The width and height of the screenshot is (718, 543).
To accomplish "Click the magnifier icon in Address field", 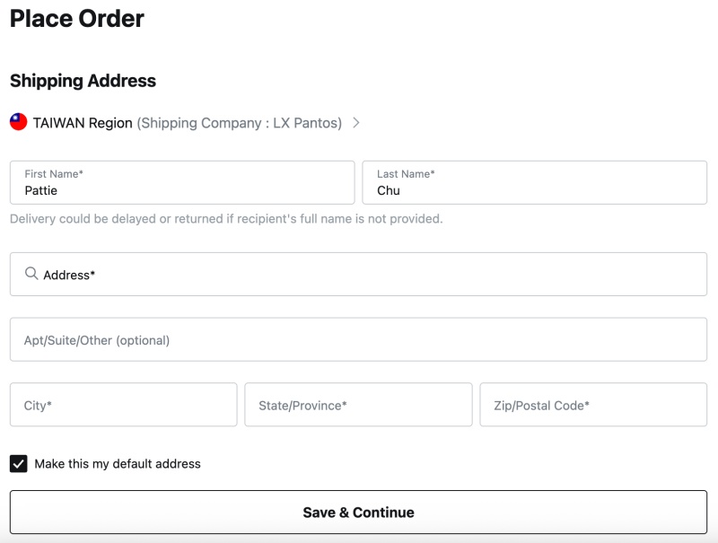I will (x=31, y=274).
